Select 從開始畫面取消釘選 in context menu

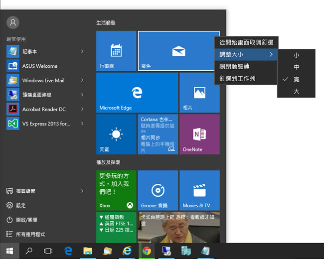pos(245,42)
